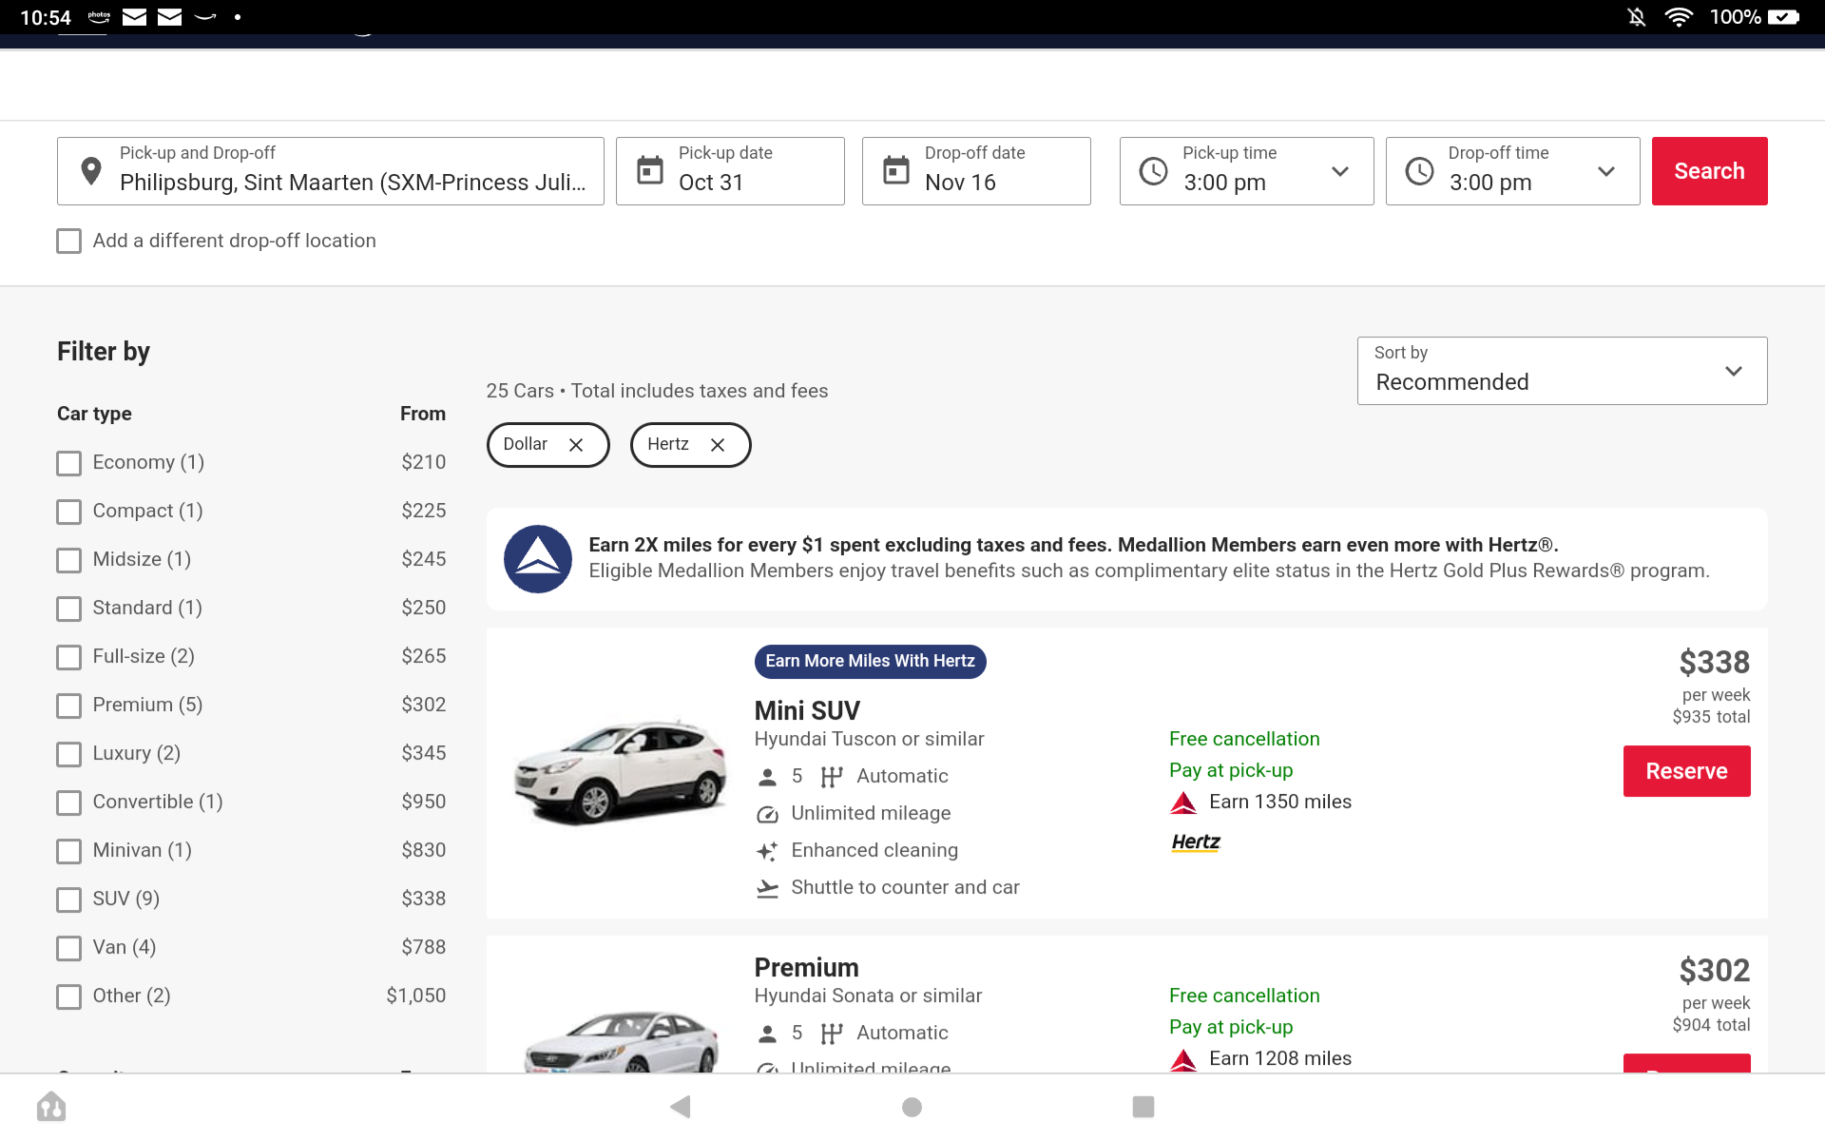
Task: Tap the Earn More Miles With Hertz badge
Action: (x=870, y=661)
